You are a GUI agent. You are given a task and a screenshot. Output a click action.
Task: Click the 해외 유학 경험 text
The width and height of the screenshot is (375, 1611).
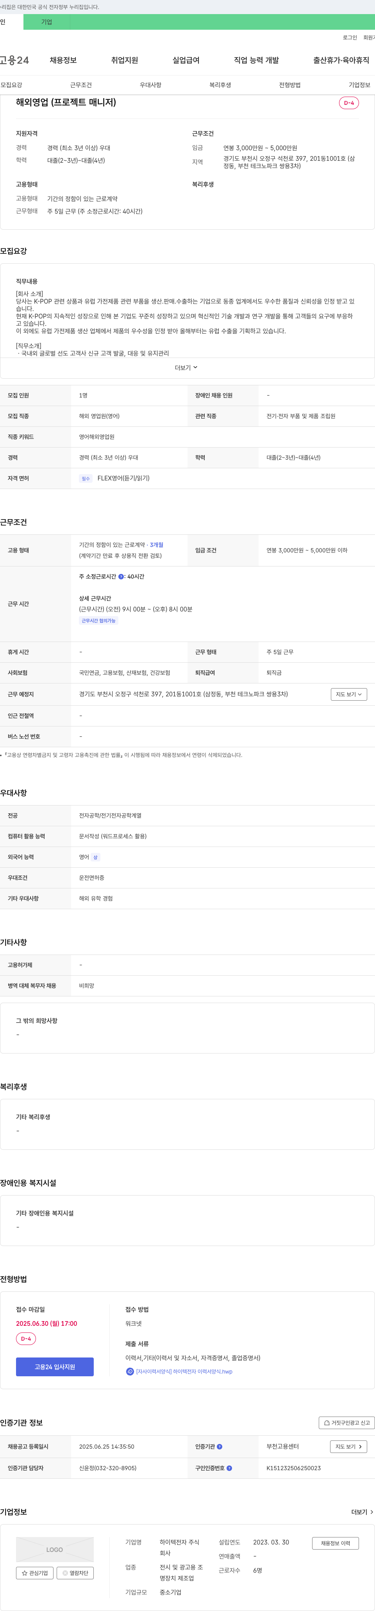pyautogui.click(x=96, y=899)
